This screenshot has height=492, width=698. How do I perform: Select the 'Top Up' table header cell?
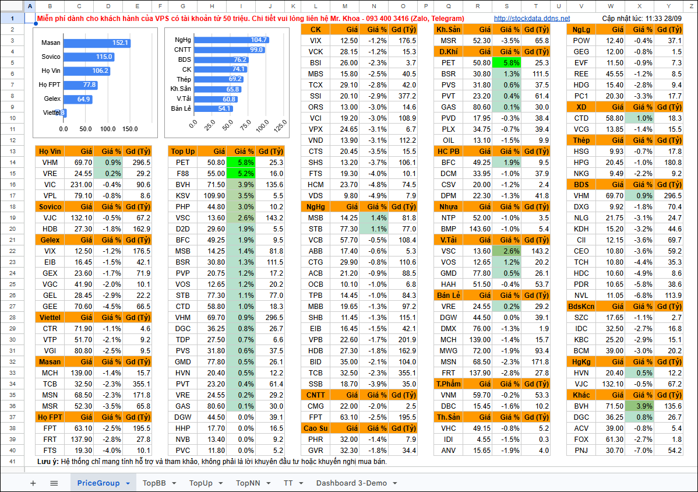182,152
